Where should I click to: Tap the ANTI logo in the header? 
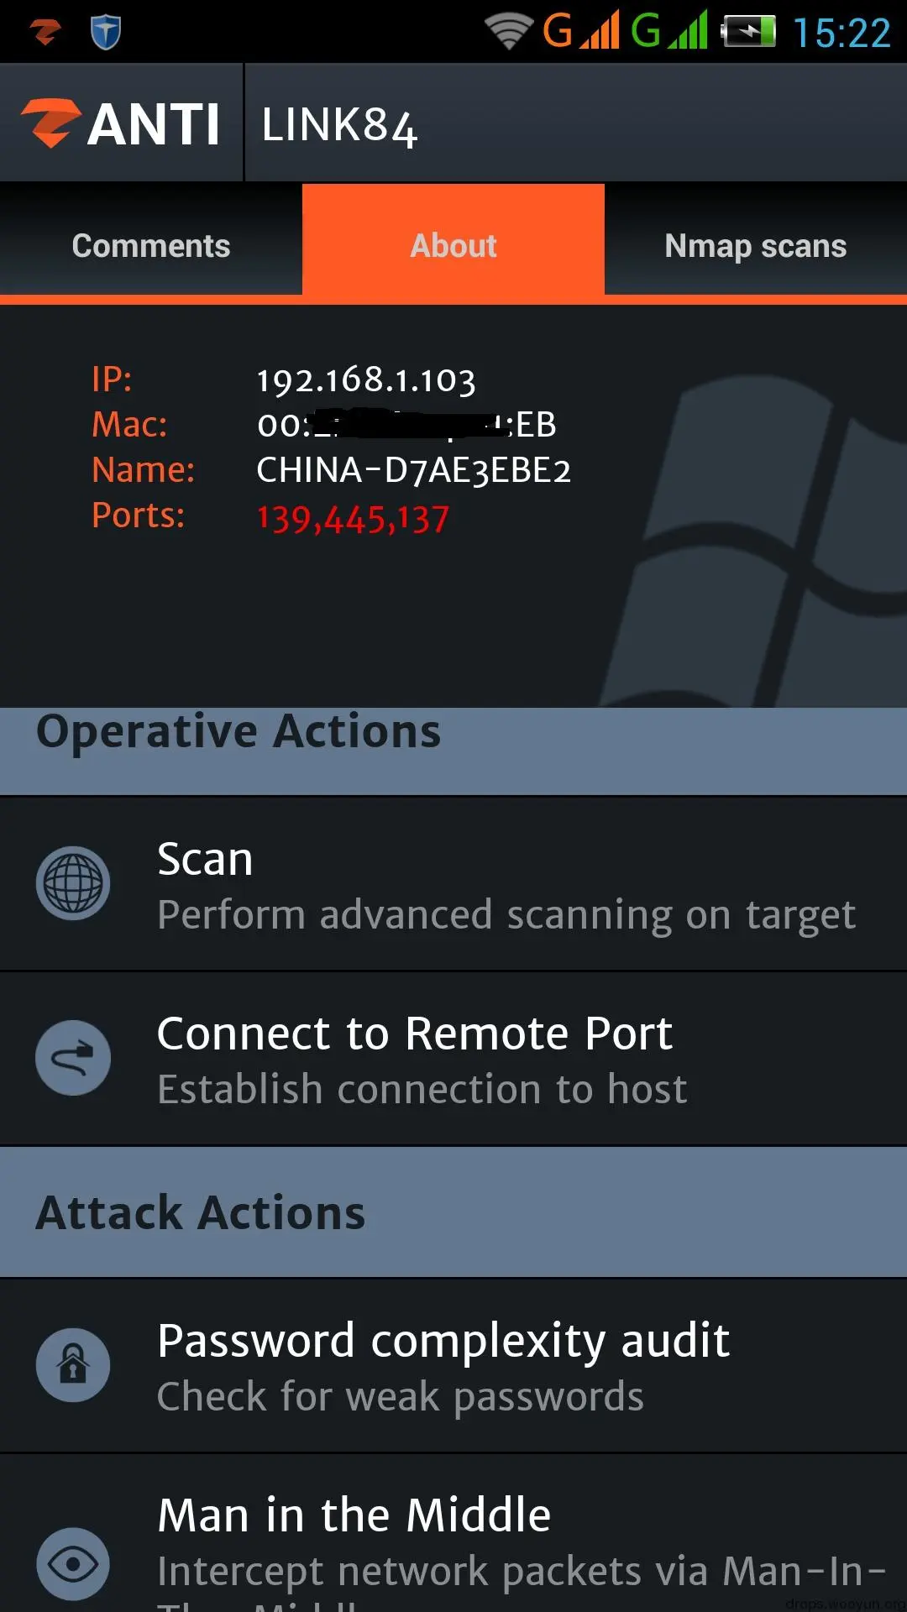[x=121, y=124]
